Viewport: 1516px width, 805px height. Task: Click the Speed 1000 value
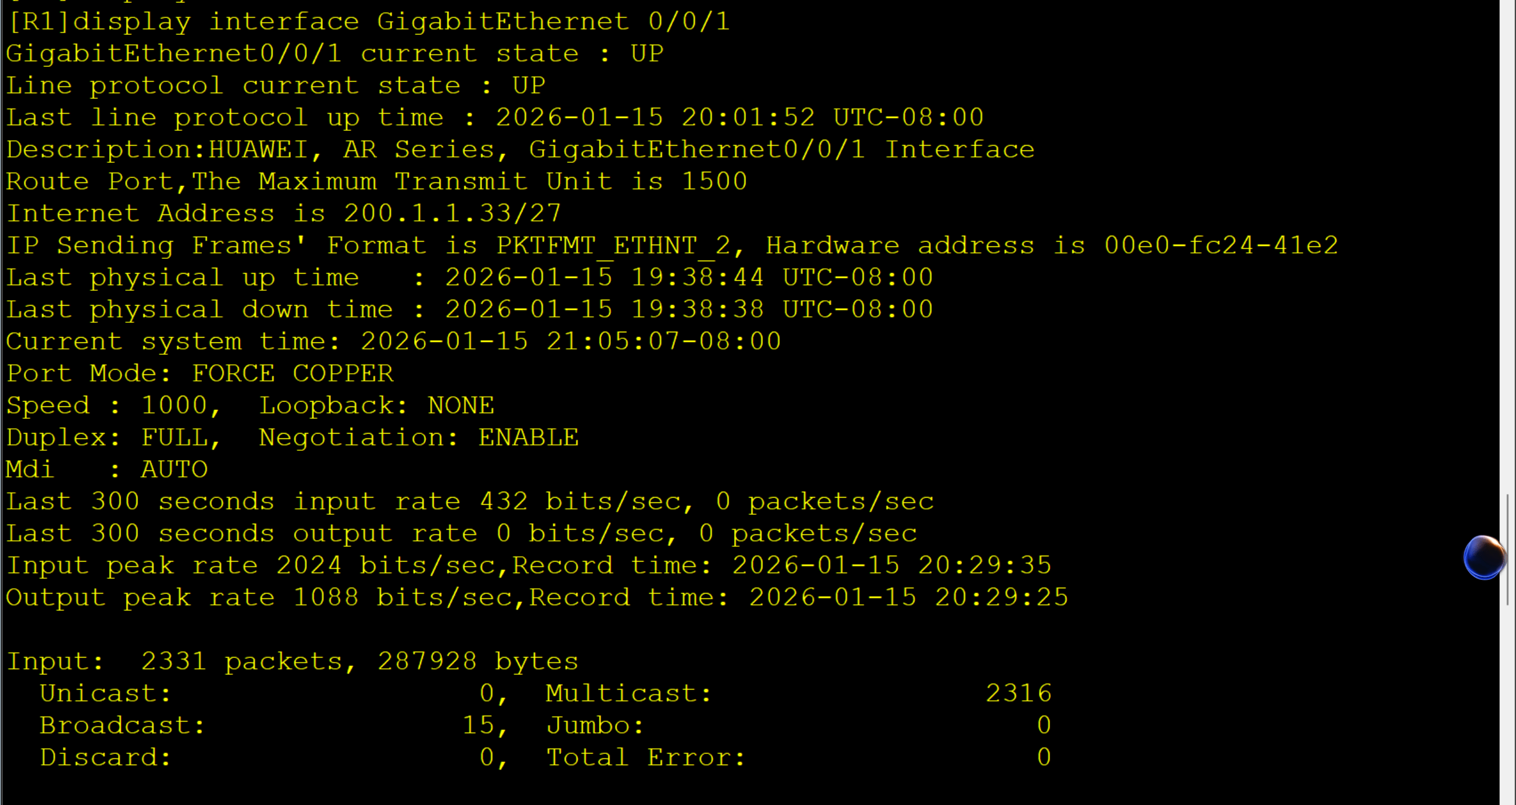click(174, 405)
